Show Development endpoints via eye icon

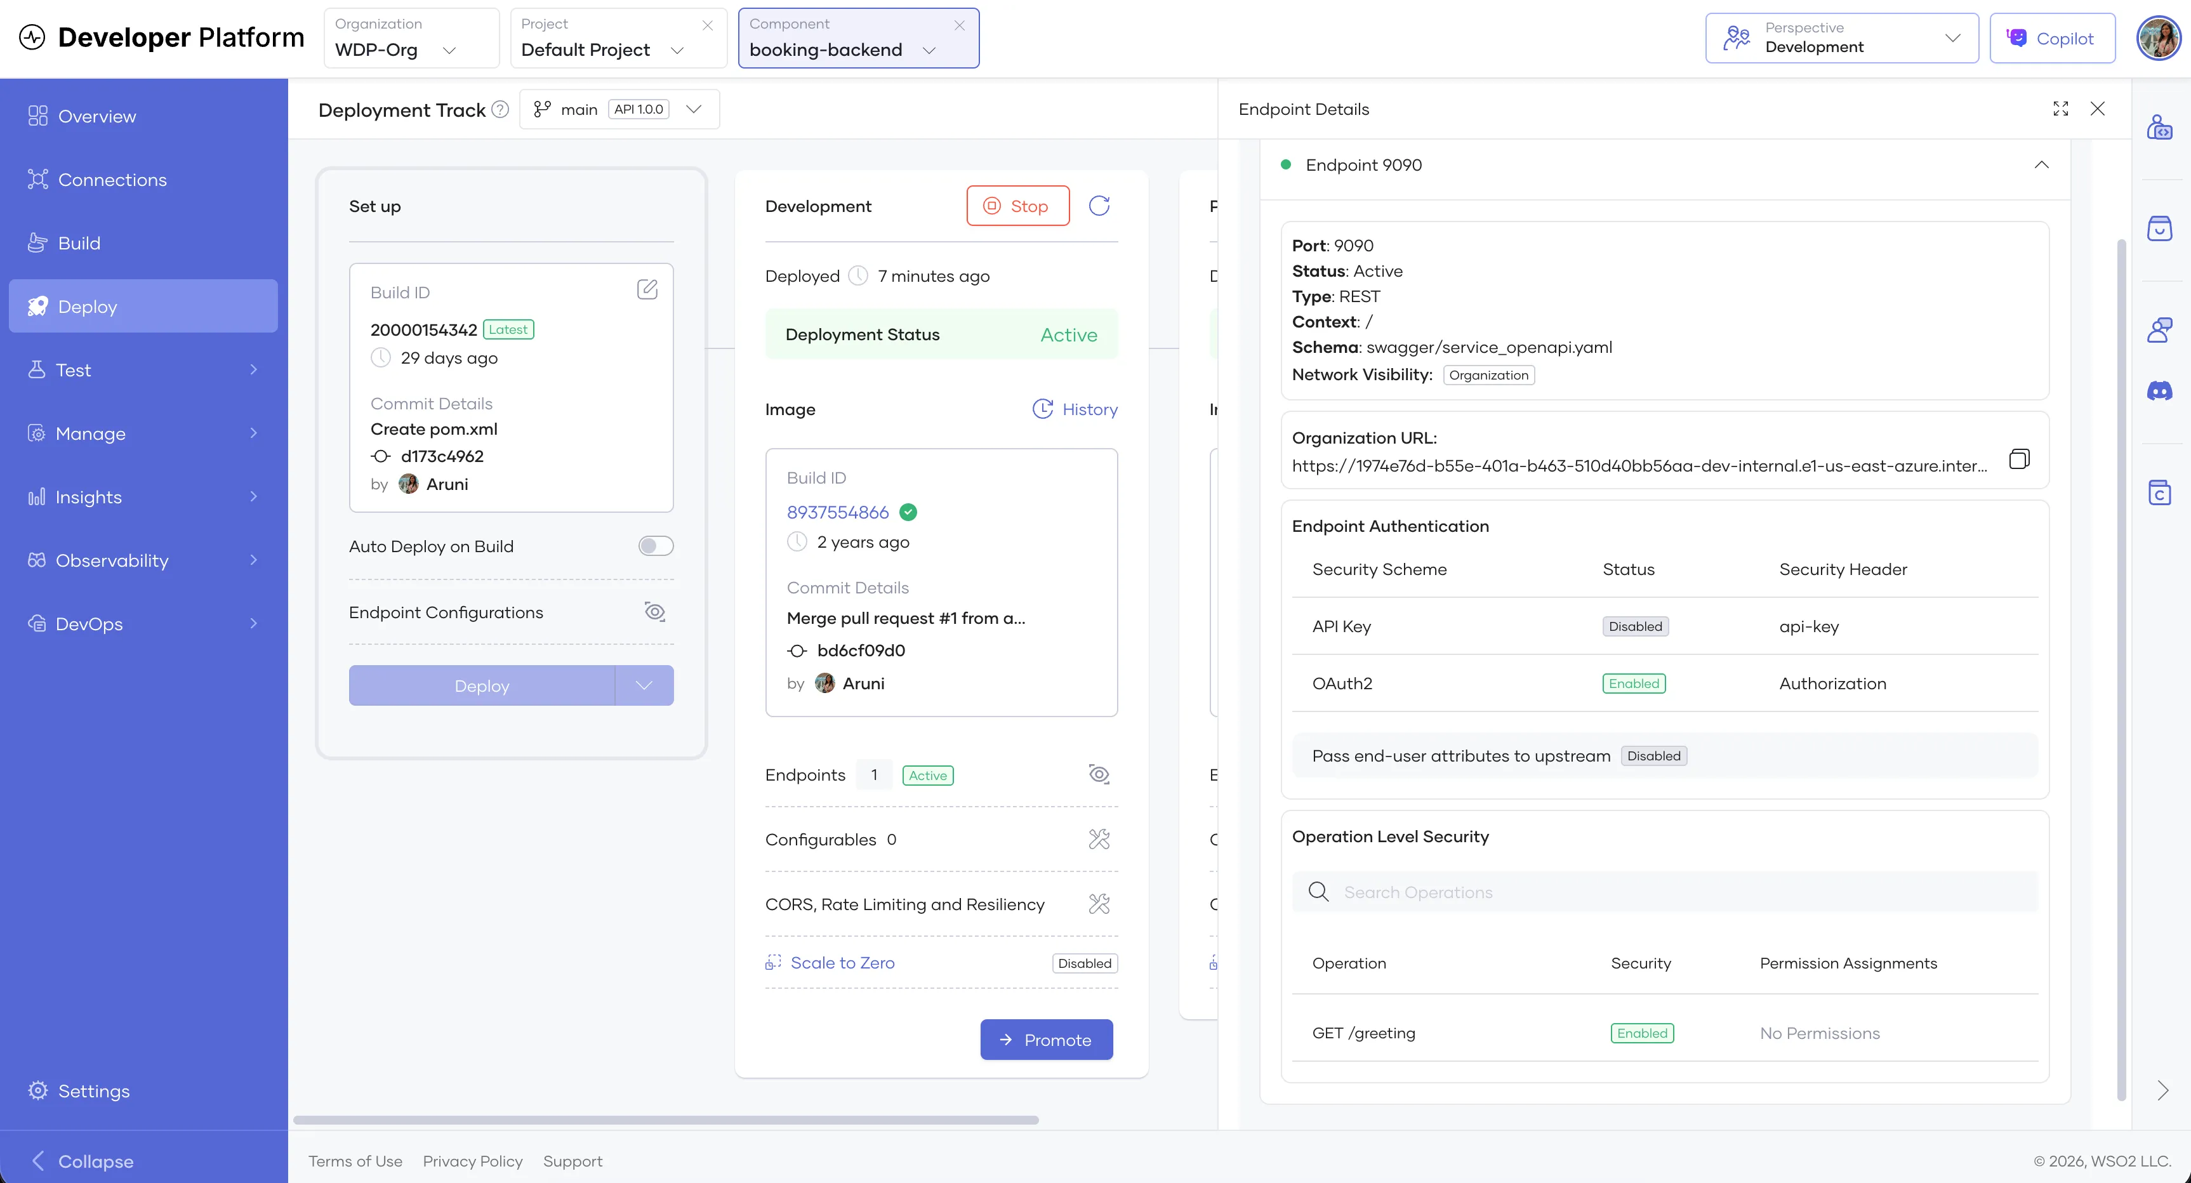pyautogui.click(x=1099, y=775)
